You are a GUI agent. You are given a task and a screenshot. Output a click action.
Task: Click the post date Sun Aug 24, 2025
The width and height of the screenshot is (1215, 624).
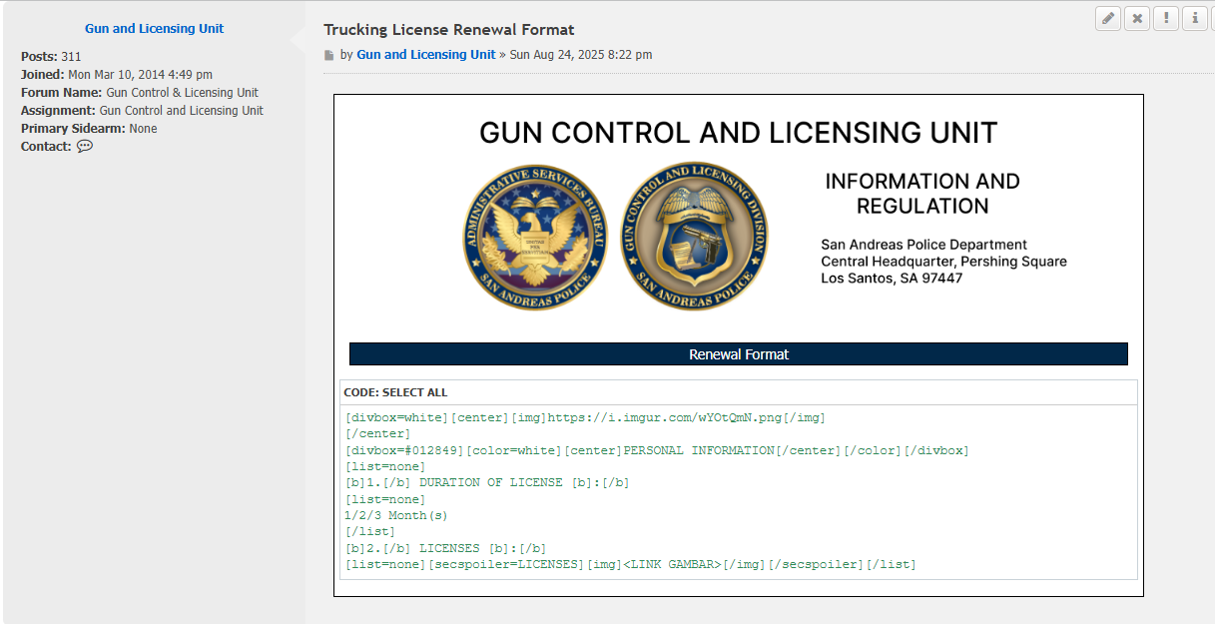(x=581, y=55)
